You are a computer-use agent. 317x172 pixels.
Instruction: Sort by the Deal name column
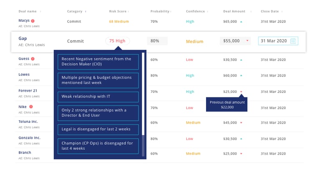(40, 12)
